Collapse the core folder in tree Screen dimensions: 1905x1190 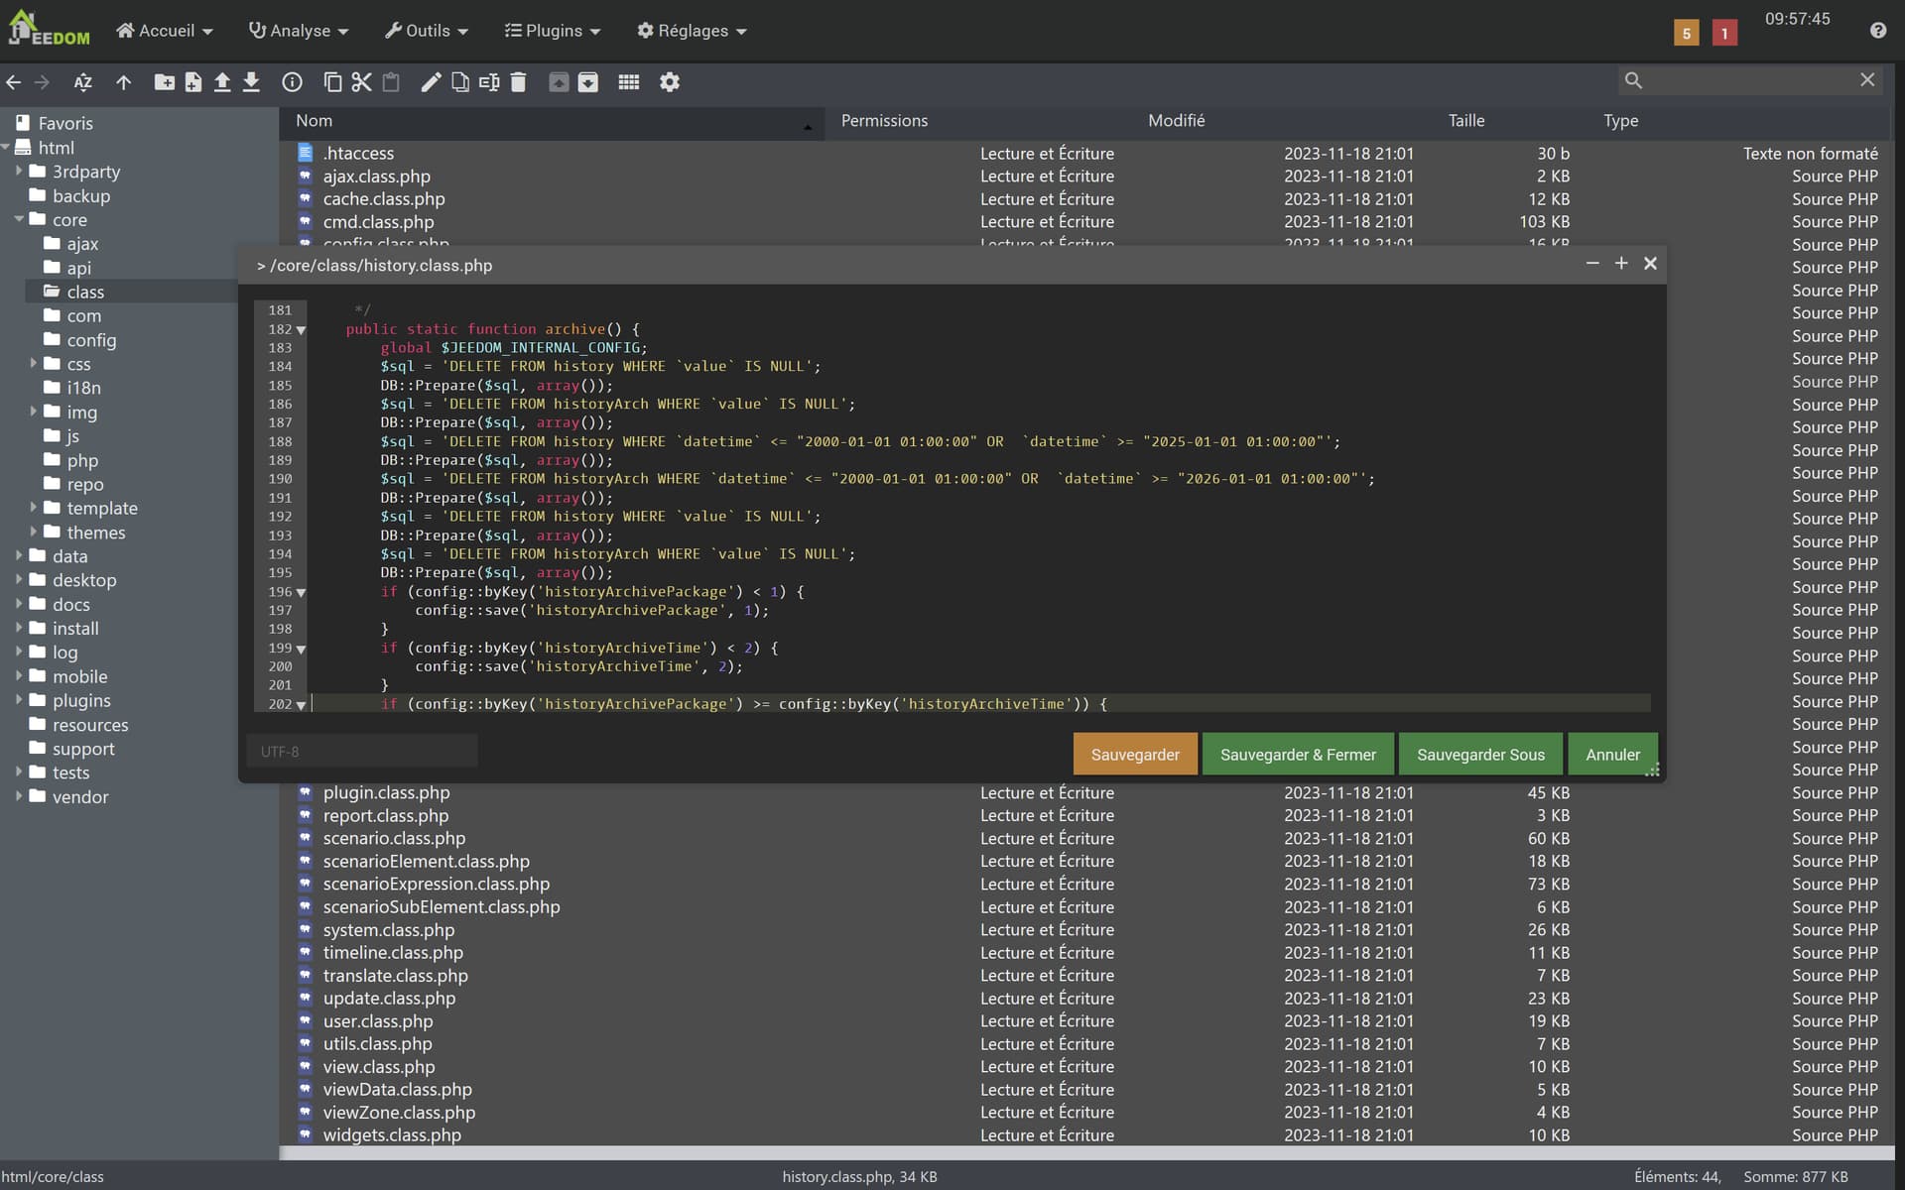coord(19,219)
